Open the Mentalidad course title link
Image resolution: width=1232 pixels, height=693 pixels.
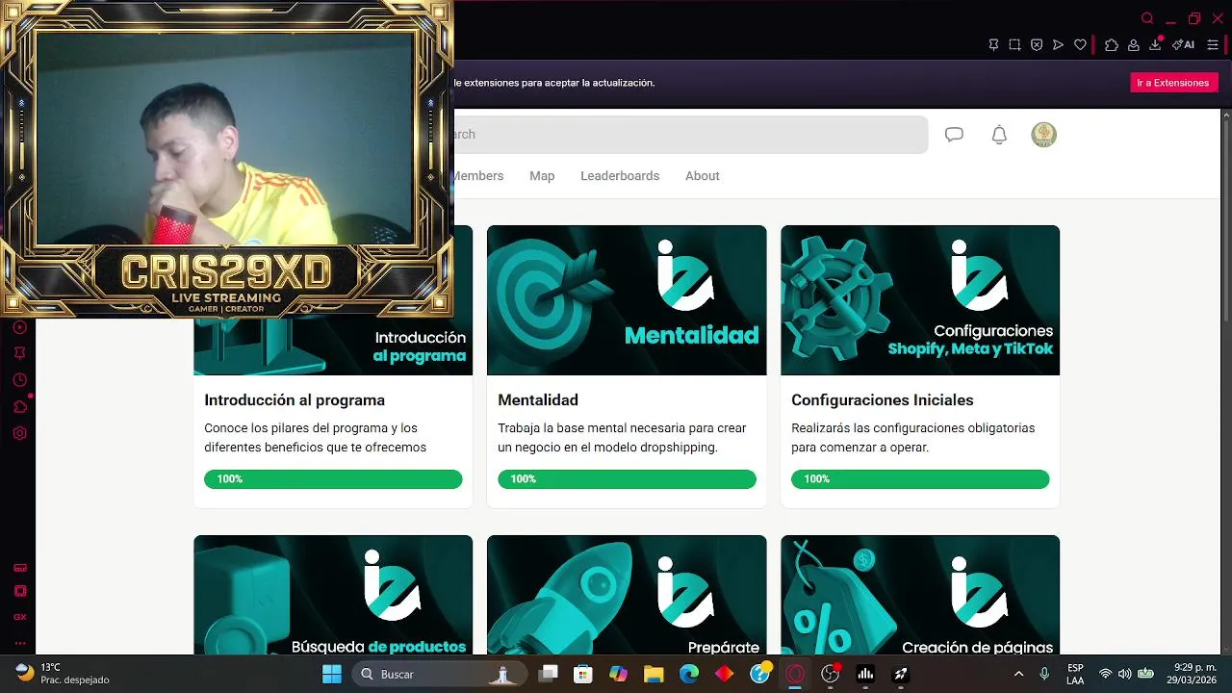click(x=538, y=400)
